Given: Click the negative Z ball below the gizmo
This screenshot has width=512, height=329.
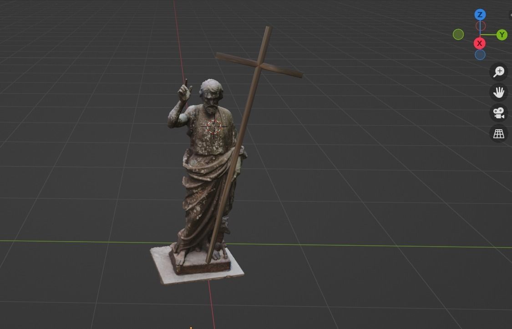Looking at the screenshot, I should (x=480, y=54).
